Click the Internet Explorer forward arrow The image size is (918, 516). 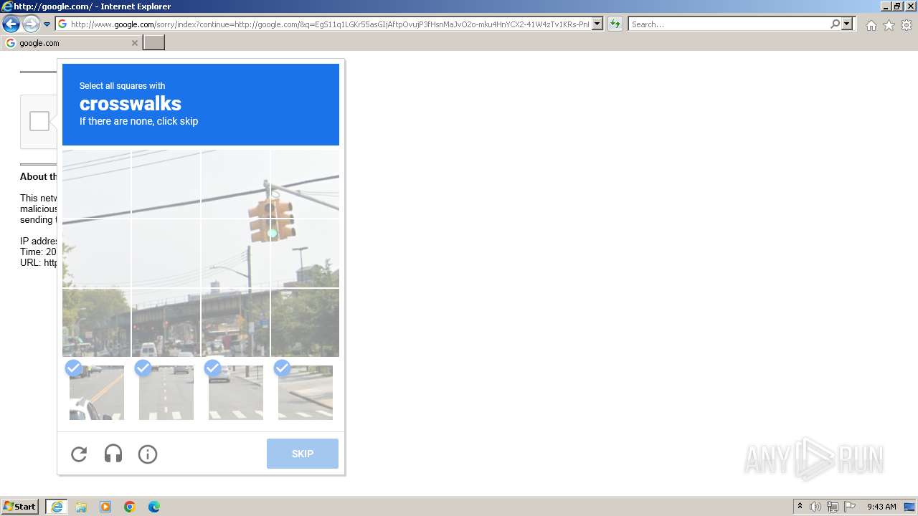click(x=31, y=24)
